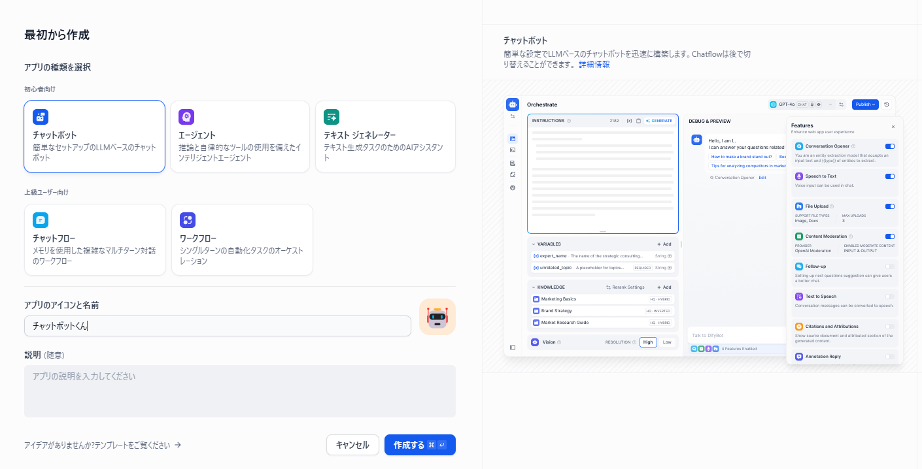The height and width of the screenshot is (469, 922).
Task: Collapse the VARIABLES section
Action: click(534, 244)
